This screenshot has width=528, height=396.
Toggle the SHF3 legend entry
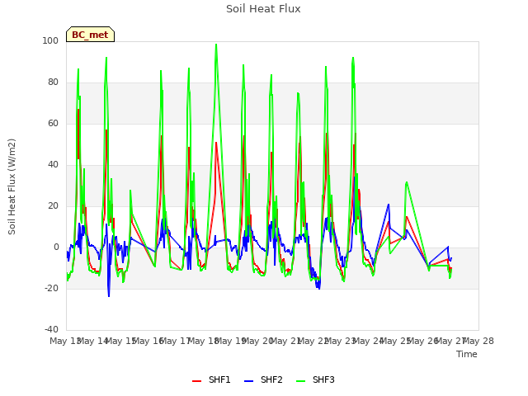315,379
